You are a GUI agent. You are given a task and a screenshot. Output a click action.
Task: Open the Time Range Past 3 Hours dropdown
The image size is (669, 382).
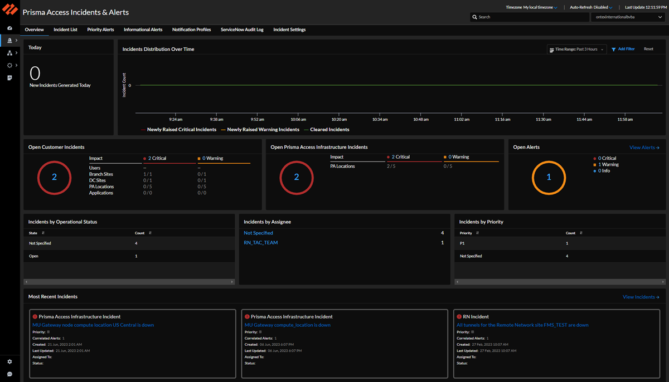pos(577,49)
